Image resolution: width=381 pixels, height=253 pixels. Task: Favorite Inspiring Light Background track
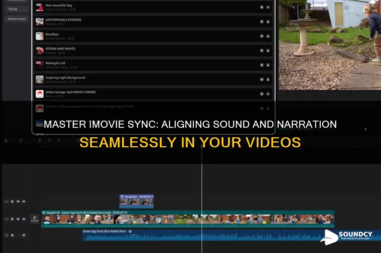tap(262, 79)
